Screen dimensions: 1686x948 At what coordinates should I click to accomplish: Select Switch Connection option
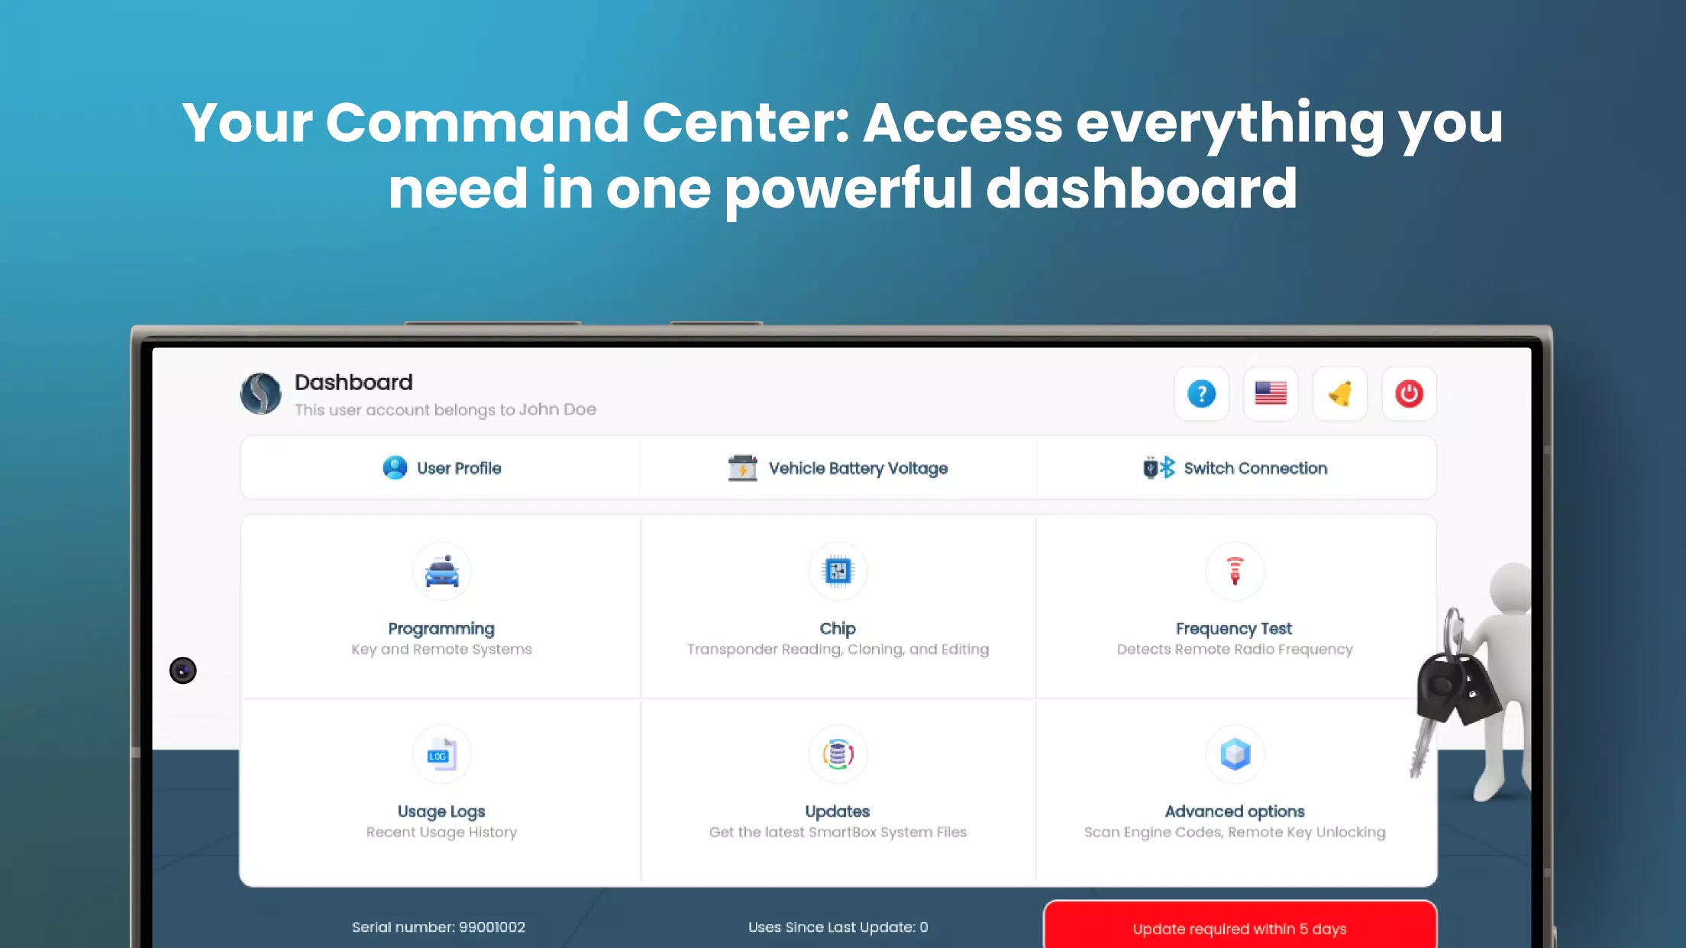(1235, 468)
